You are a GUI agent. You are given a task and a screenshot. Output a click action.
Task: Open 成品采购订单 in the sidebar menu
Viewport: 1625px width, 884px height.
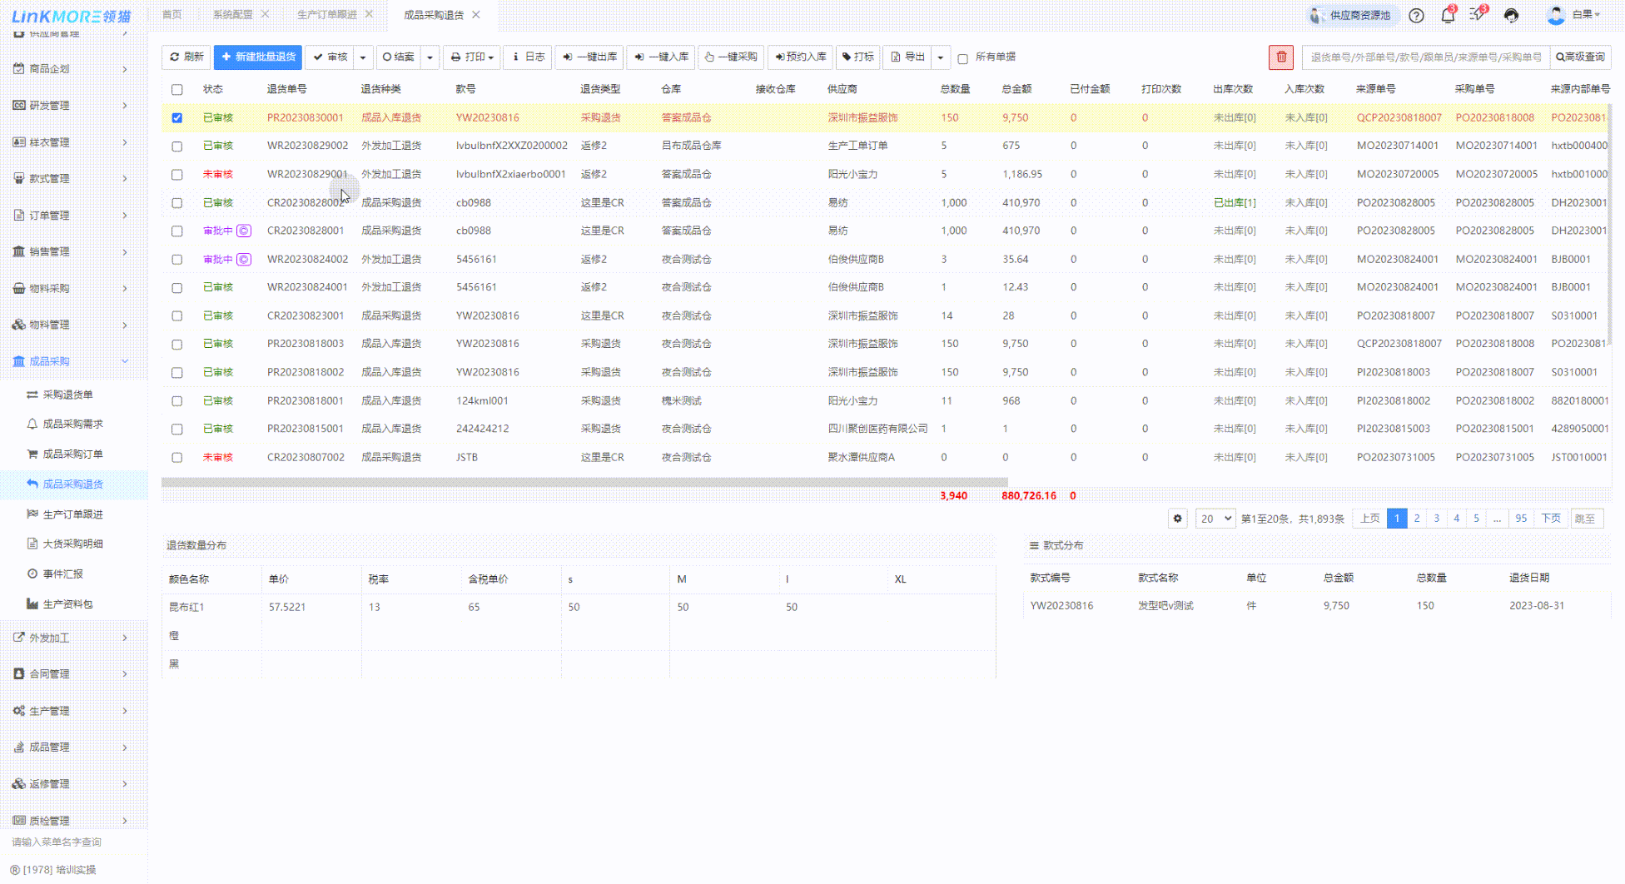click(x=72, y=454)
